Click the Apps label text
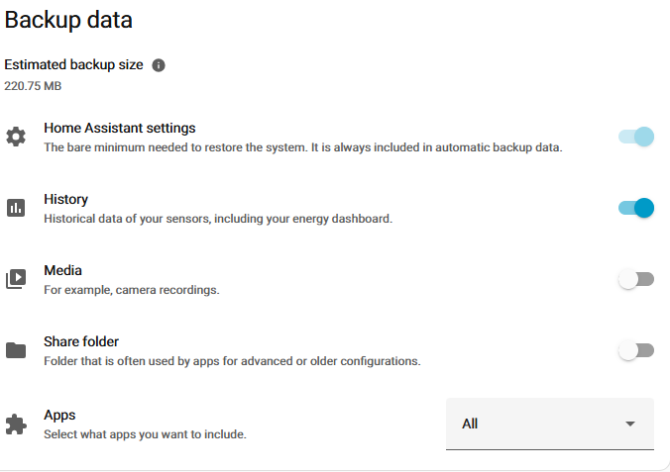Viewport: 670px width, 472px height. [59, 415]
